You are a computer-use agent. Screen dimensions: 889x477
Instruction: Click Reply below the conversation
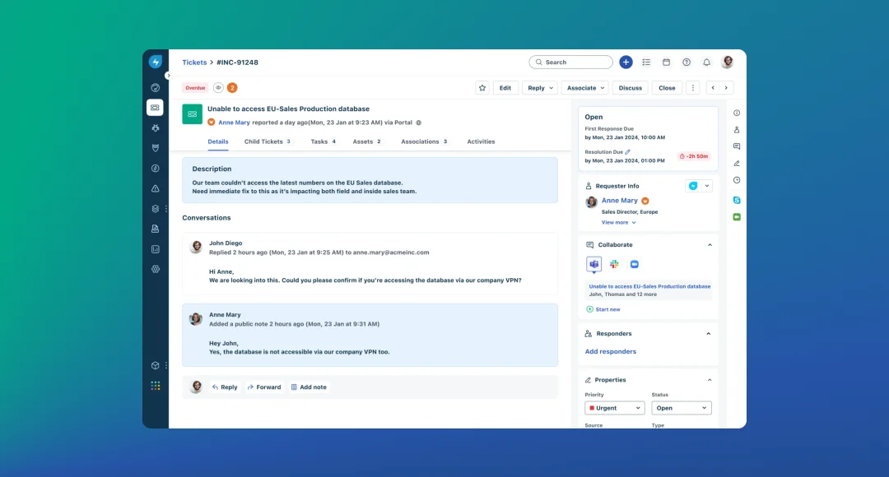click(225, 387)
